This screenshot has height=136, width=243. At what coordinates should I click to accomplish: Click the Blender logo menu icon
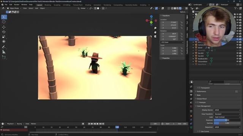tap(2, 5)
